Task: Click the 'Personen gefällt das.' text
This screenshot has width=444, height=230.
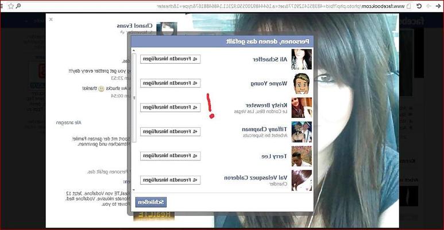Action: coord(109,172)
